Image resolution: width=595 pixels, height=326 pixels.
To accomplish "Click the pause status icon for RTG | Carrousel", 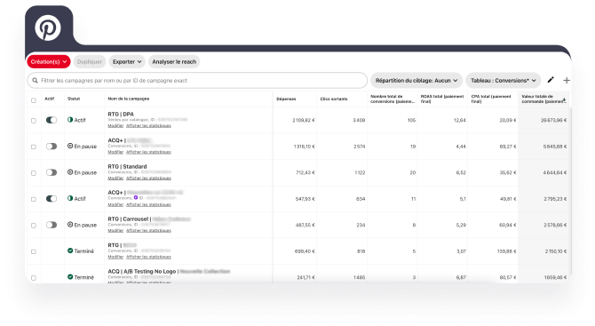I will tap(70, 224).
